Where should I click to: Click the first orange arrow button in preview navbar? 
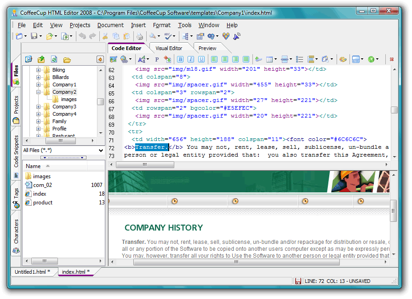coord(174,201)
